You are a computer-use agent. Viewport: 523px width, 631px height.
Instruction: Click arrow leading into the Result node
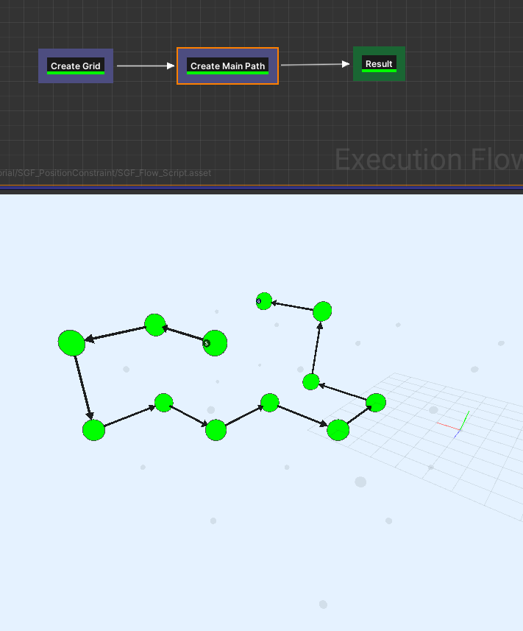point(315,64)
